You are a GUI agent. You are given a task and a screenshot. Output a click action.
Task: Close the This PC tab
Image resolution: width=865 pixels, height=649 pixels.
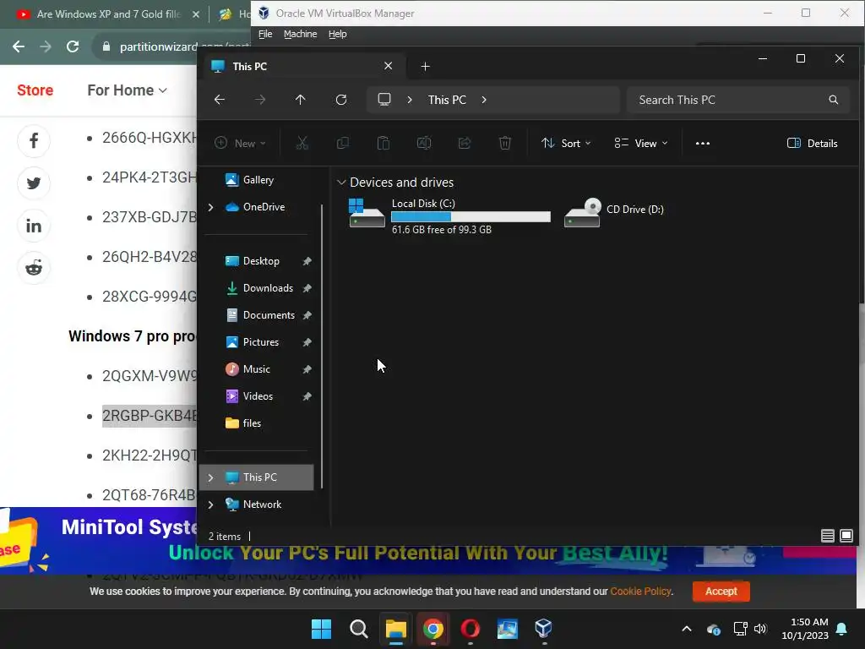point(389,66)
